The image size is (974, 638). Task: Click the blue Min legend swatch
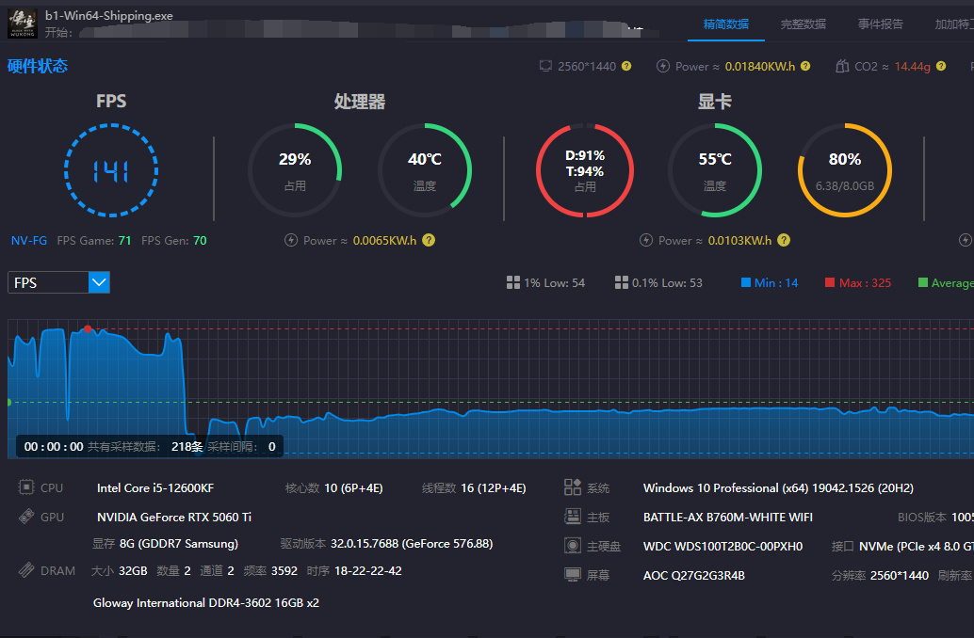(746, 283)
